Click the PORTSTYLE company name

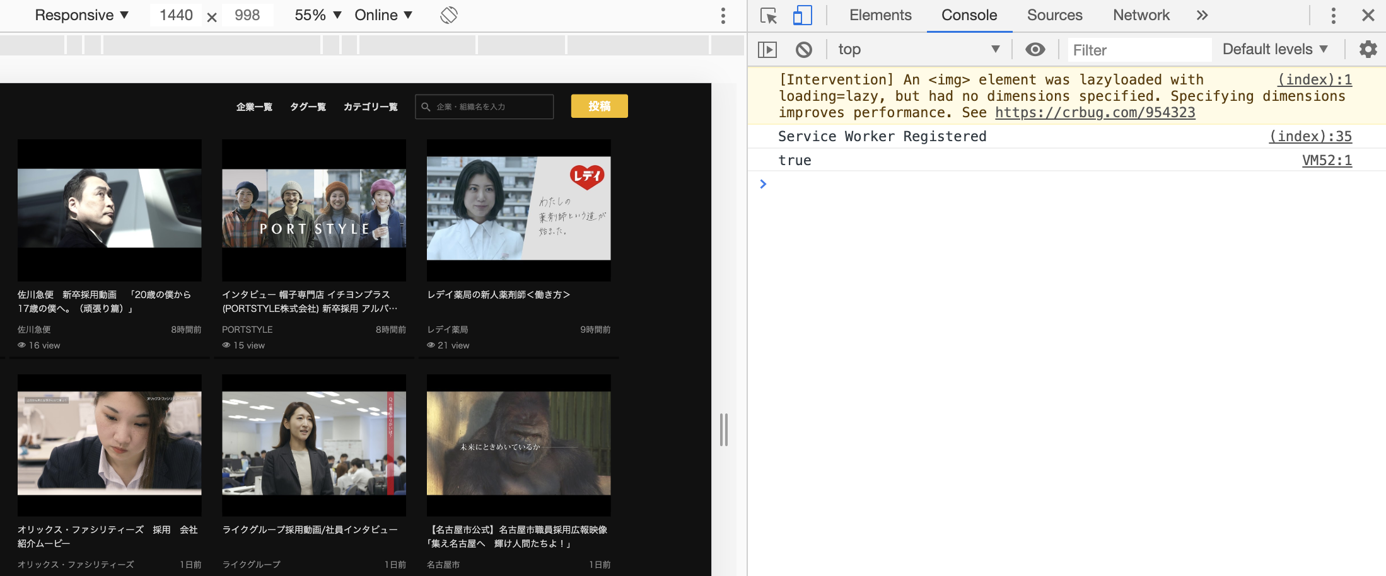(x=247, y=330)
